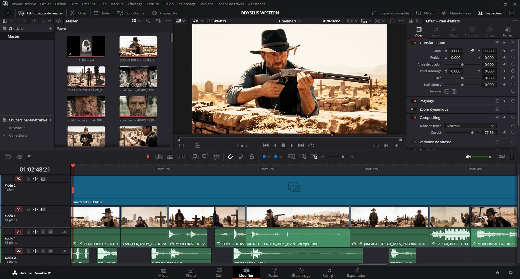Open timeline view options icon
Screen dimensions: 520x279
(x=8, y=157)
